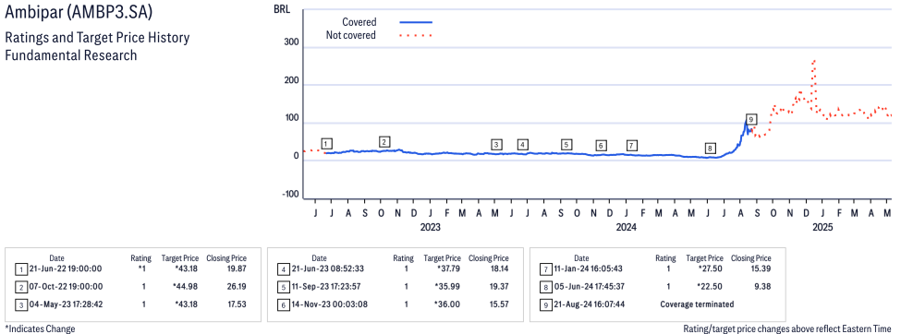Image resolution: width=901 pixels, height=334 pixels.
Task: Click target price *22.50
Action: (711, 286)
